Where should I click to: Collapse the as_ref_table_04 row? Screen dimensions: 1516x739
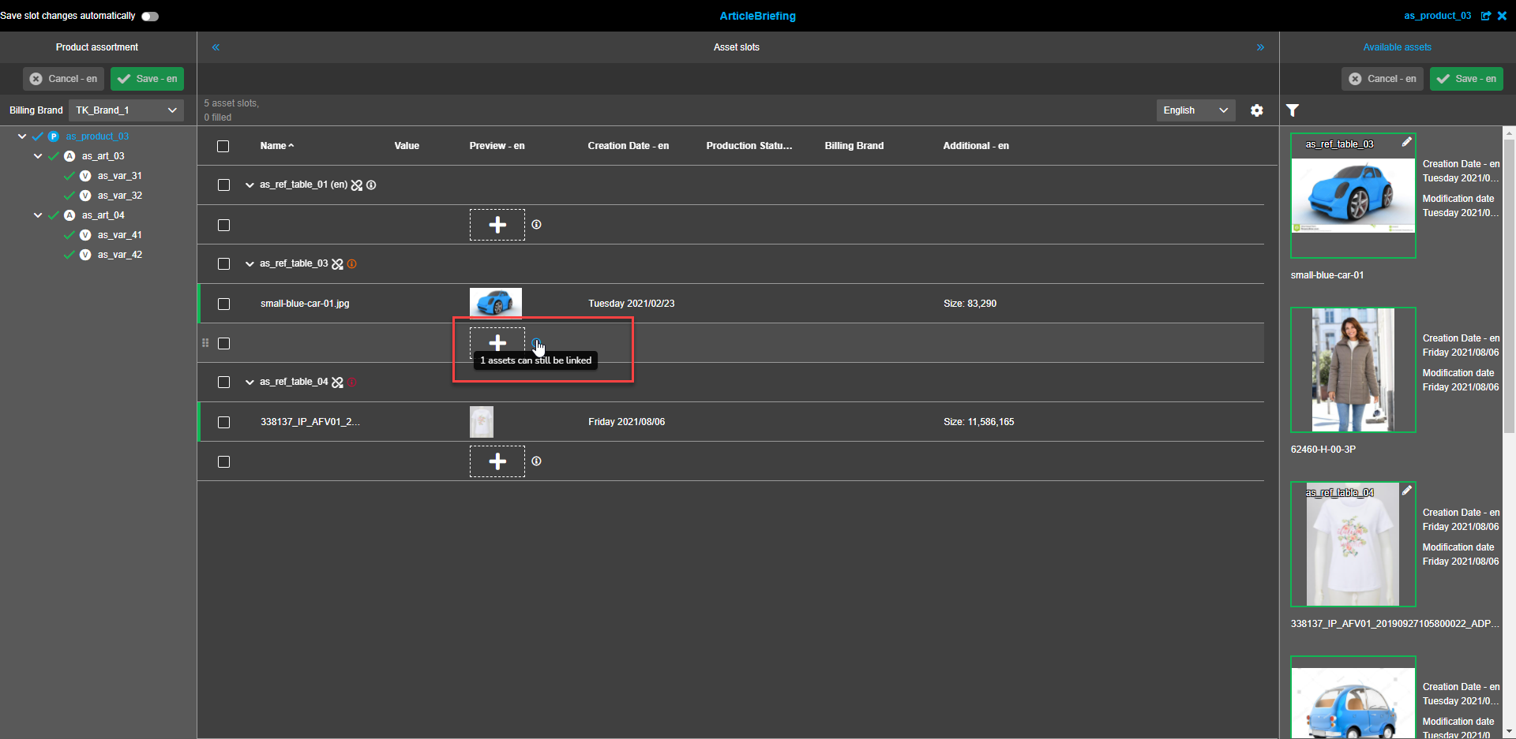click(250, 382)
